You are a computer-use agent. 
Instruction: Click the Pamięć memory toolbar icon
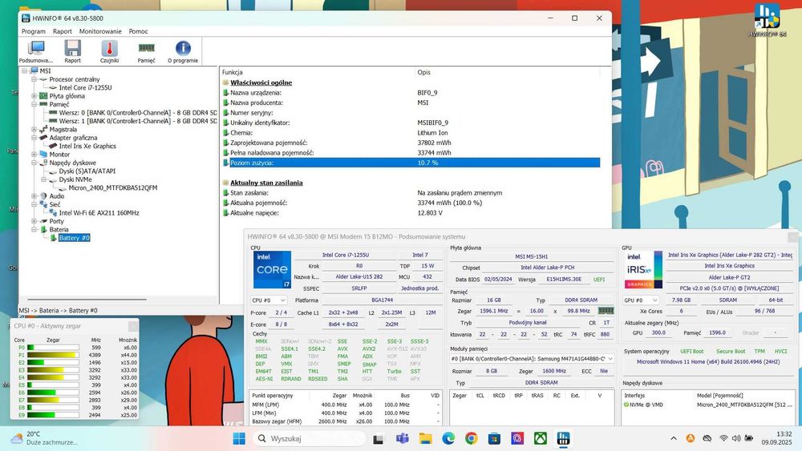pyautogui.click(x=146, y=51)
